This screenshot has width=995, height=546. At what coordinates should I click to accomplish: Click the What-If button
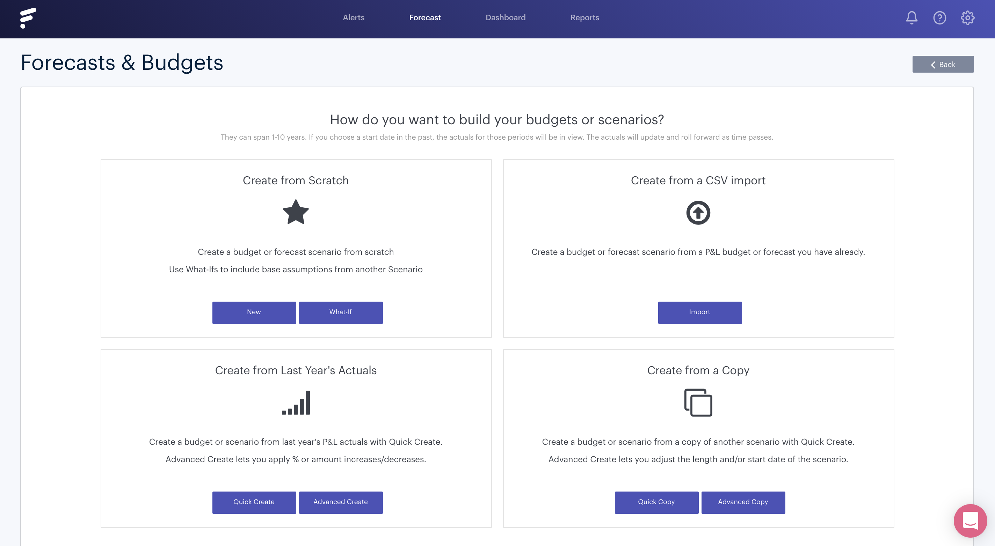point(341,312)
